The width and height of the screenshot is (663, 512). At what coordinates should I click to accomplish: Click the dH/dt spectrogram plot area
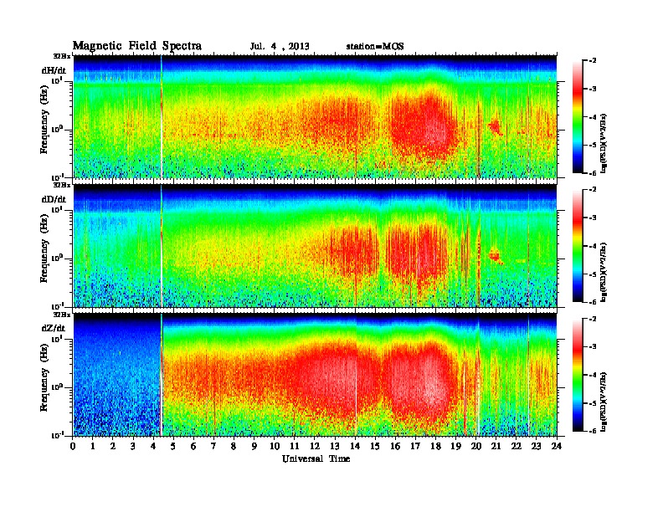click(315, 116)
